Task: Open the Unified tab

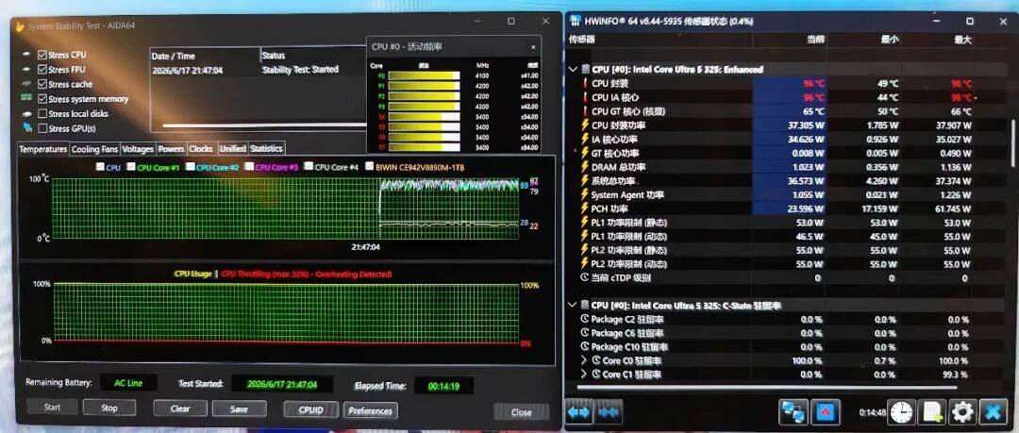Action: coord(233,149)
